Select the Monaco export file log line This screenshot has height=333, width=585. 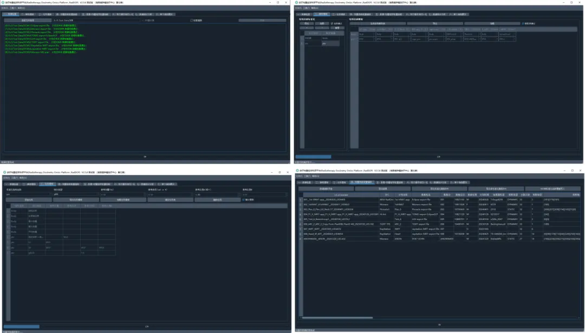tap(42, 29)
